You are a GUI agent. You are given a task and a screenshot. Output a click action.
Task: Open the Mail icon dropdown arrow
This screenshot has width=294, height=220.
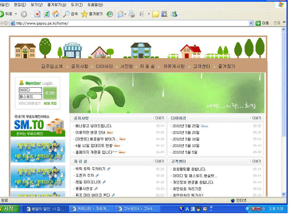coord(125,14)
